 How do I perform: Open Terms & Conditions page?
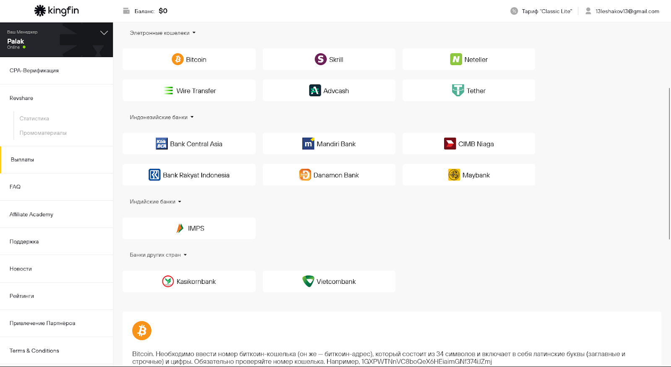click(56, 351)
